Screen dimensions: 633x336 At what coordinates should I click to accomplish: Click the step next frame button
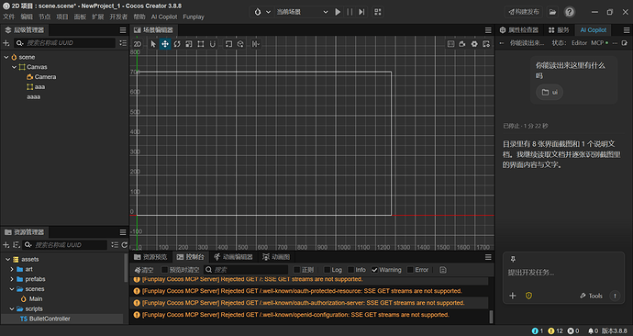361,12
